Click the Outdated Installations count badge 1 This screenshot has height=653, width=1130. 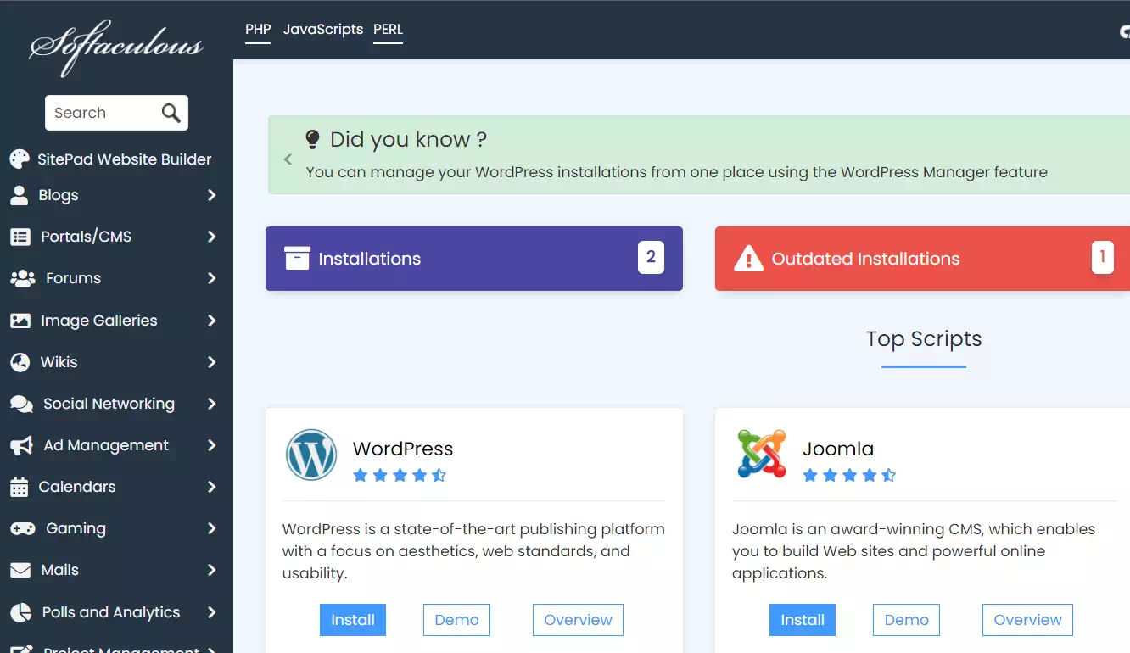pyautogui.click(x=1102, y=257)
